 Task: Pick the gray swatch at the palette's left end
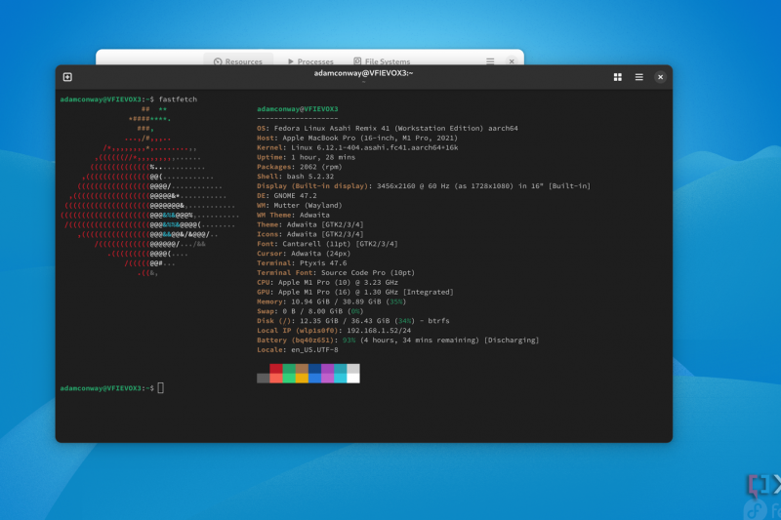(x=263, y=379)
